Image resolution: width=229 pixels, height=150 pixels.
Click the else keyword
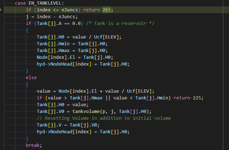[31, 78]
